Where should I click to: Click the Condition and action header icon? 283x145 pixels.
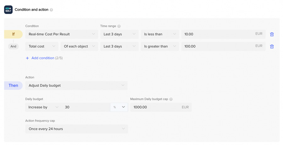click(x=8, y=10)
